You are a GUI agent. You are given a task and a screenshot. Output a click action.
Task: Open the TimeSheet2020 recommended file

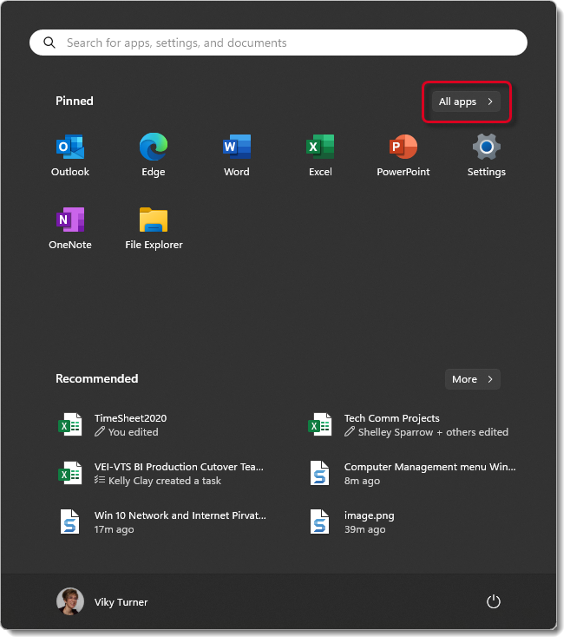tap(130, 424)
